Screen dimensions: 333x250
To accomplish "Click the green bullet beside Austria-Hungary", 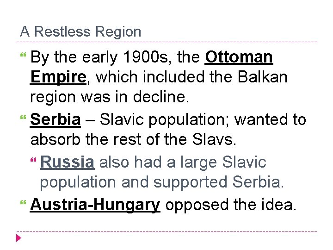I will pyautogui.click(x=23, y=202).
